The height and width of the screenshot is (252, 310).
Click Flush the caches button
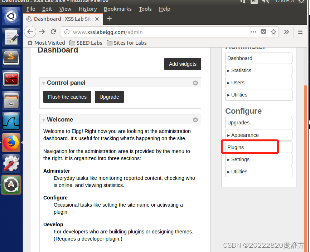click(x=67, y=97)
